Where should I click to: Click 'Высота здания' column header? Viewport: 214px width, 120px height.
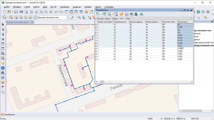tap(137, 22)
